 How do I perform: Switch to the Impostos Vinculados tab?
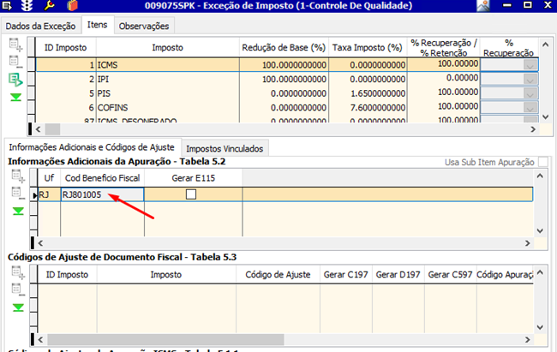[225, 149]
